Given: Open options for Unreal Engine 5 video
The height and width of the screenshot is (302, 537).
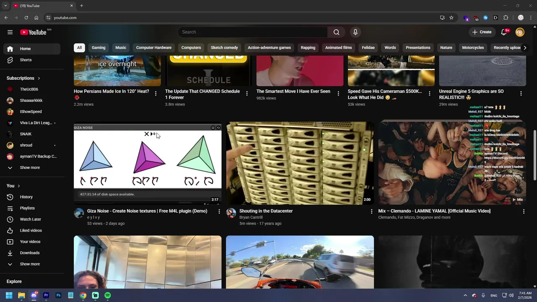Looking at the screenshot, I should click(521, 94).
